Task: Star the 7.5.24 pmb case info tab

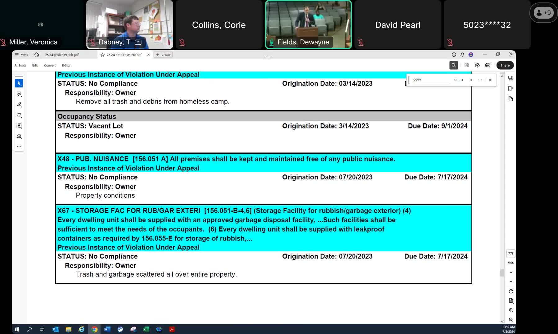Action: point(102,55)
